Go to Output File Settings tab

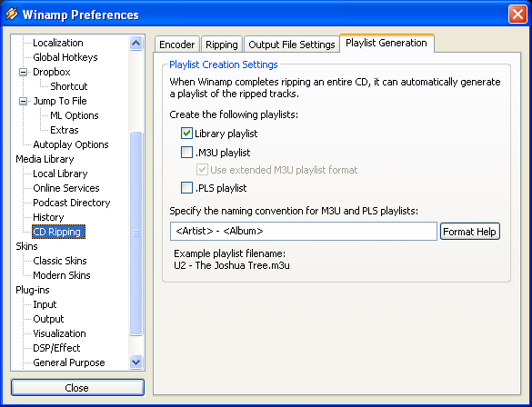[x=292, y=45]
